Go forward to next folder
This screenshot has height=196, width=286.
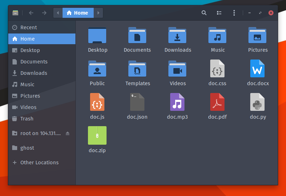click(x=44, y=13)
